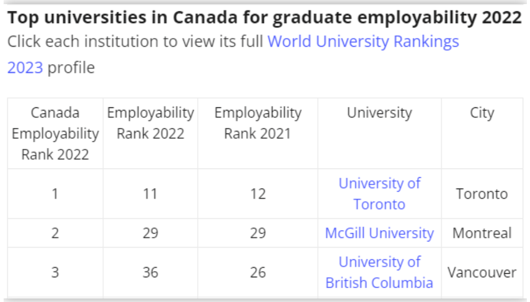530x302 pixels.
Task: Click the Employability Rank 2022 column header
Action: tap(150, 123)
